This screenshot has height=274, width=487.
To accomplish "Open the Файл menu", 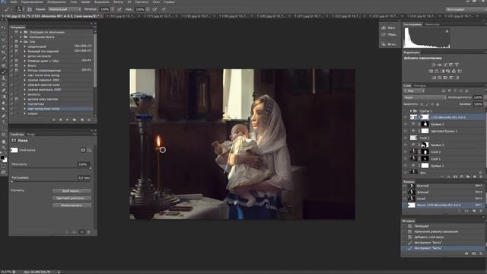I will 14,2.
